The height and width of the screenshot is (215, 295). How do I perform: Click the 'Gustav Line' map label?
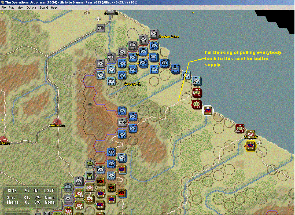[x=169, y=37]
